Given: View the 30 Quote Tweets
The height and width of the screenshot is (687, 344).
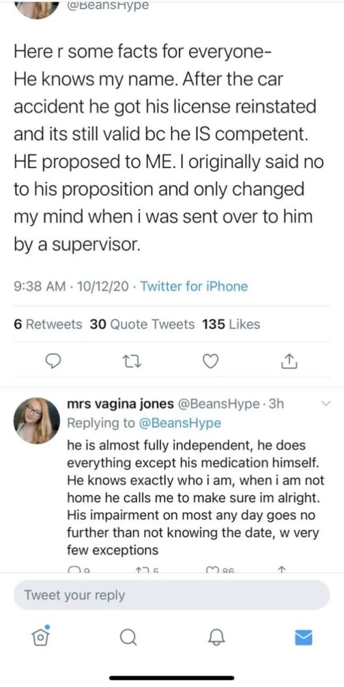Looking at the screenshot, I should (x=142, y=324).
